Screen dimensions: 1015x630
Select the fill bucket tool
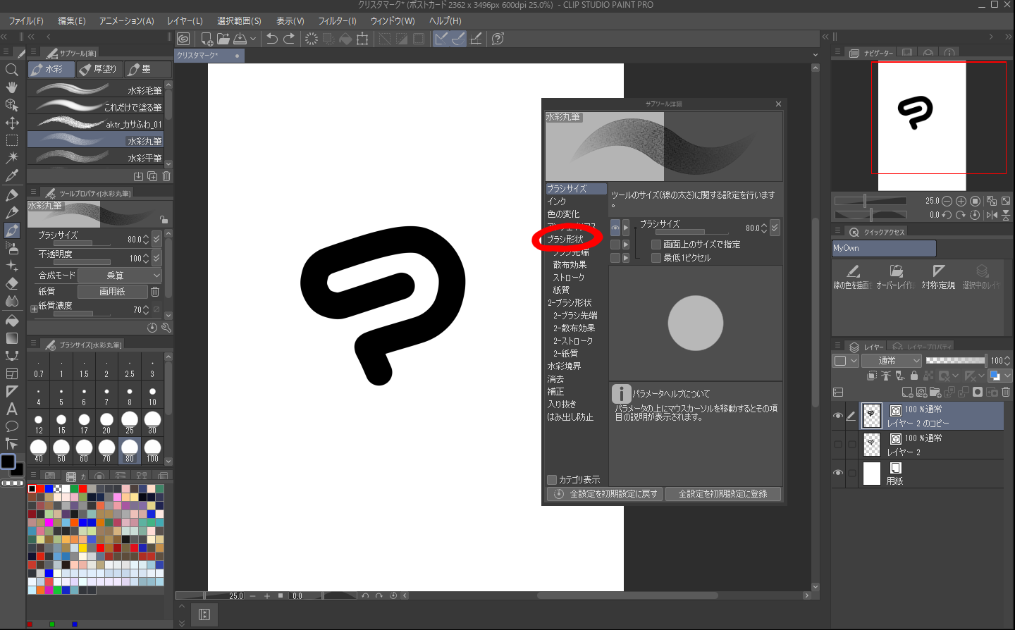(x=12, y=321)
